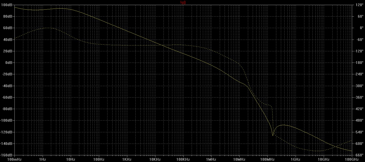Click the 0dB label on the magnitude axis
Image resolution: width=365 pixels, height=162 pixels.
coord(9,63)
